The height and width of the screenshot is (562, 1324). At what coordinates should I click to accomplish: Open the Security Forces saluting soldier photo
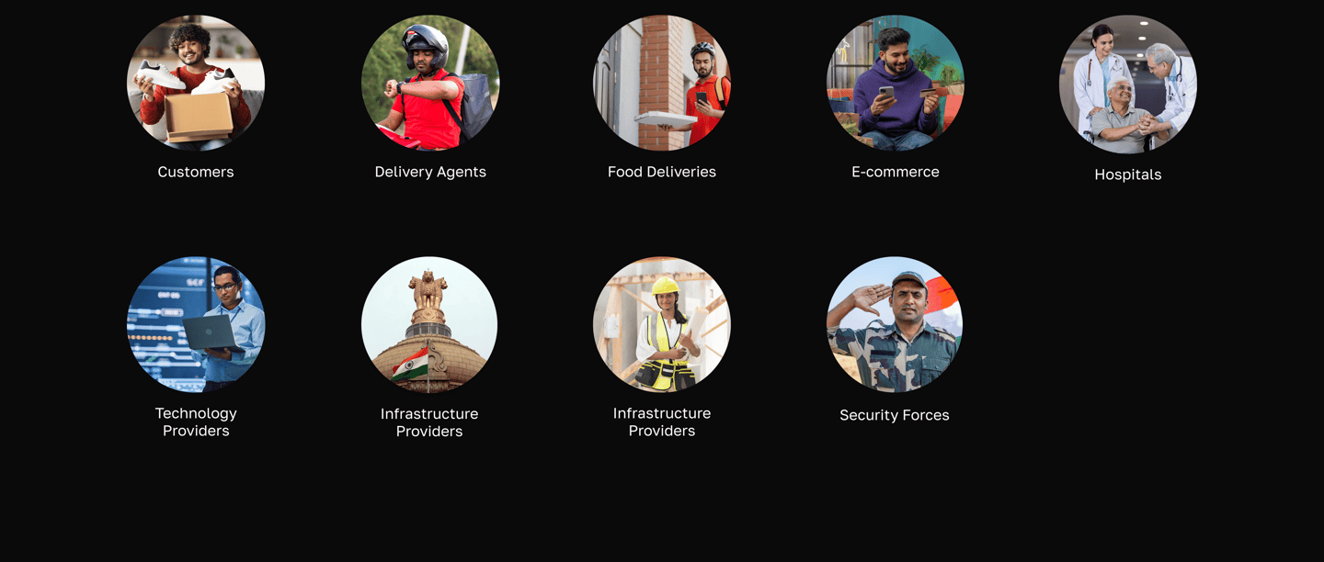pos(895,325)
